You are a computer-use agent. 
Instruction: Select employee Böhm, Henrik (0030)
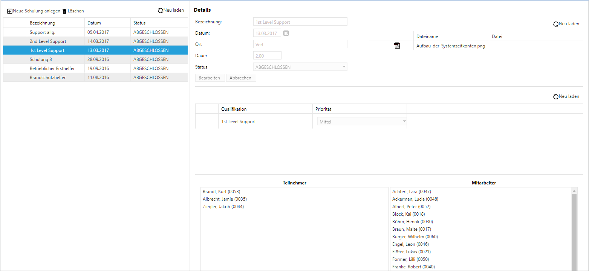pos(412,222)
